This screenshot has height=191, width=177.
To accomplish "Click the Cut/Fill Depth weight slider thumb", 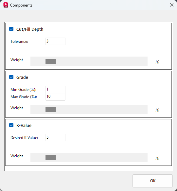I will click(x=51, y=61).
